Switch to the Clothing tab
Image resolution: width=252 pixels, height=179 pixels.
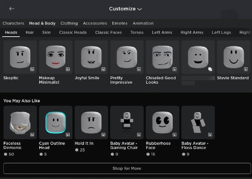pos(69,23)
